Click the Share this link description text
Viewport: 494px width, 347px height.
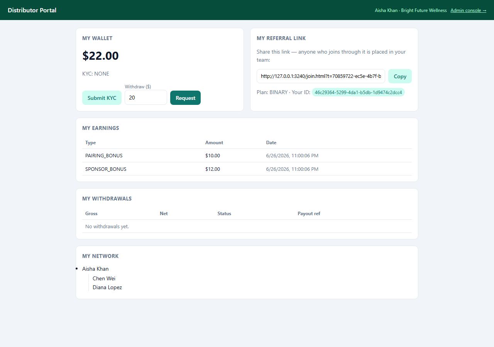point(331,56)
